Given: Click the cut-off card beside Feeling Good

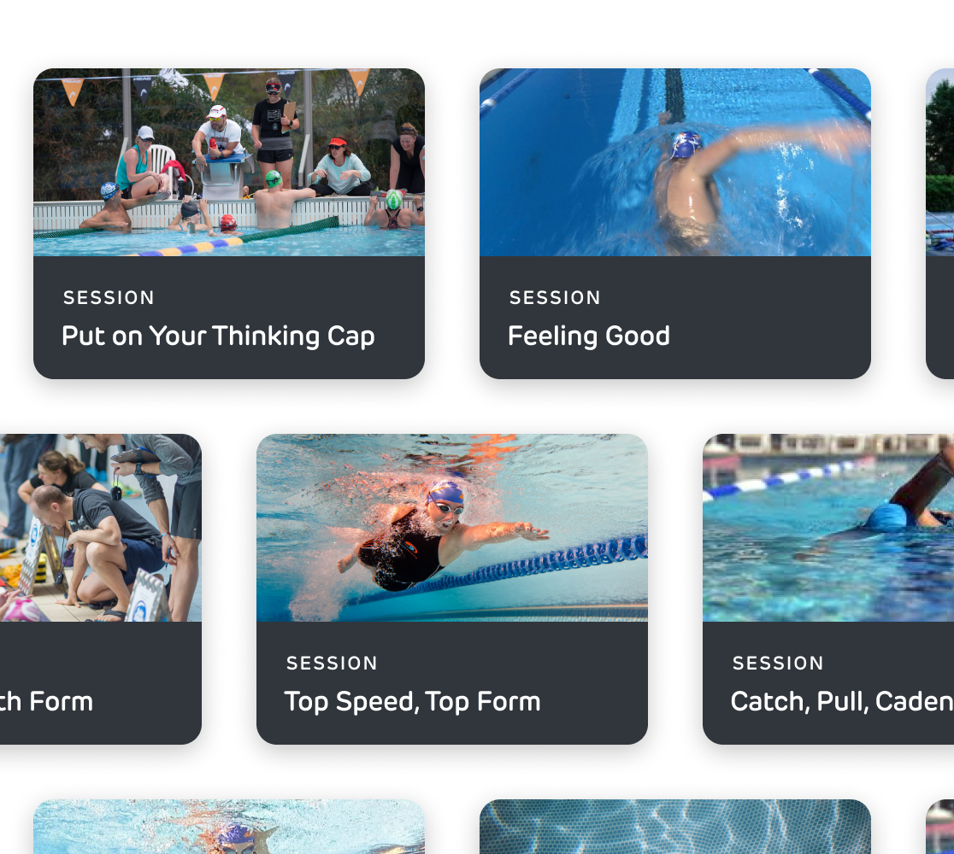Looking at the screenshot, I should [x=940, y=224].
